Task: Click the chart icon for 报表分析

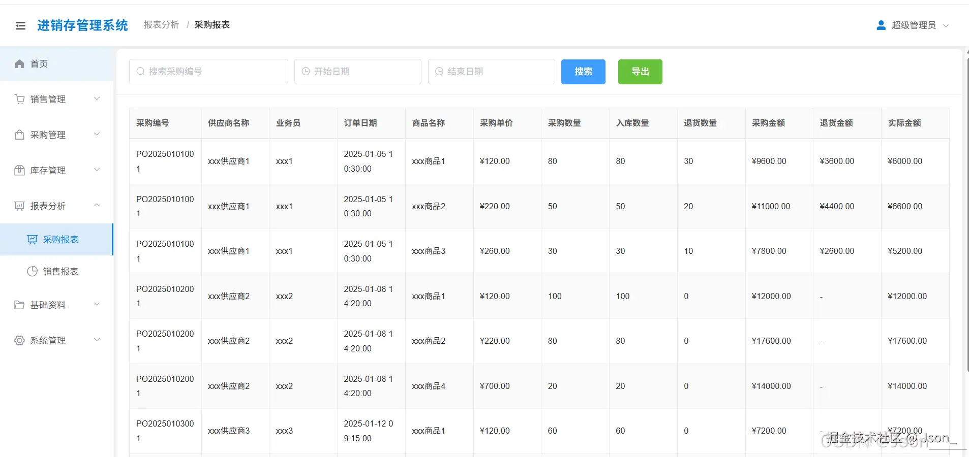Action: (19, 206)
